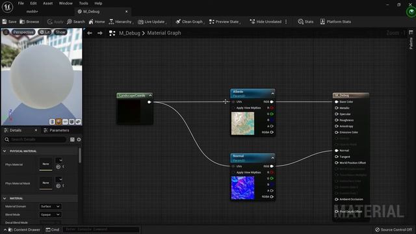Image resolution: width=416 pixels, height=234 pixels.
Task: Click the Material Graph breadcrumb
Action: click(x=164, y=33)
